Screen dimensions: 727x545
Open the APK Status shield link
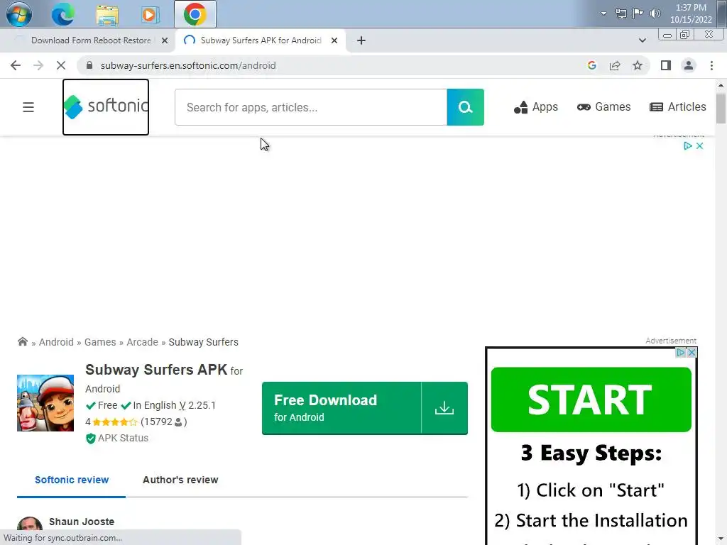pos(117,438)
